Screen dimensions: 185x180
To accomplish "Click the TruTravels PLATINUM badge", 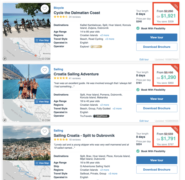I will (101, 116).
